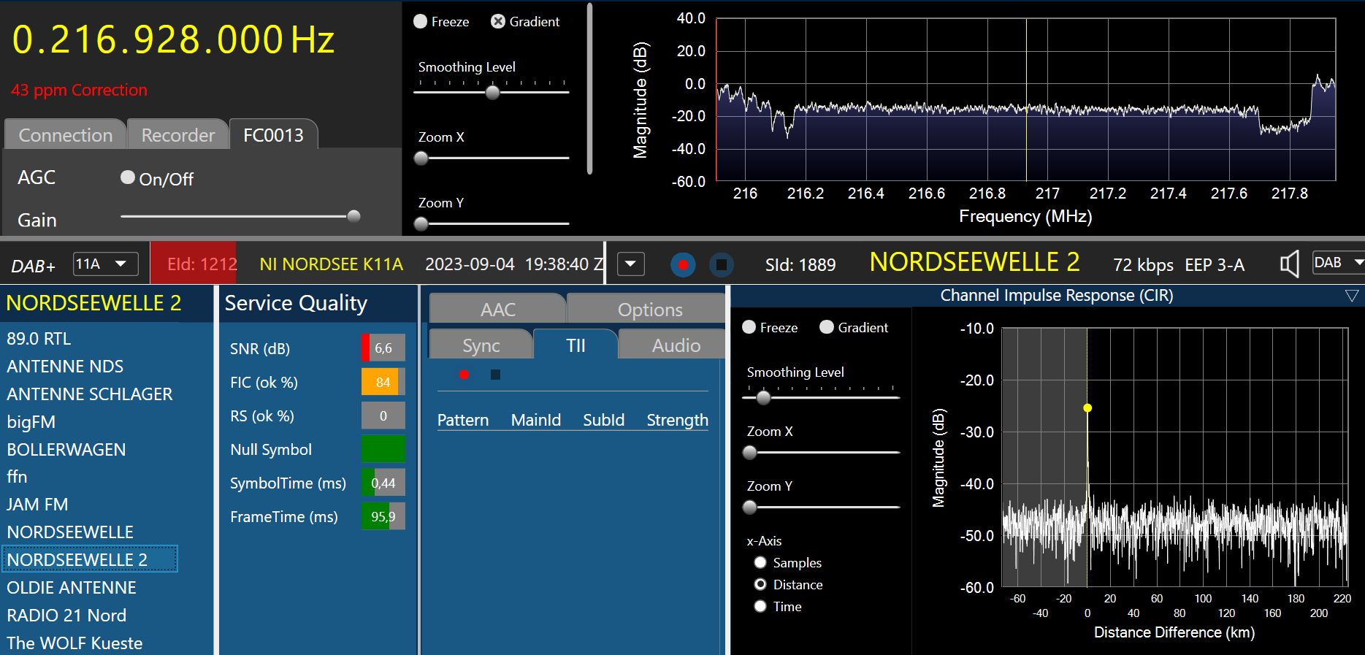This screenshot has width=1365, height=655.
Task: Stop recording with the square stop button
Action: coord(721,264)
